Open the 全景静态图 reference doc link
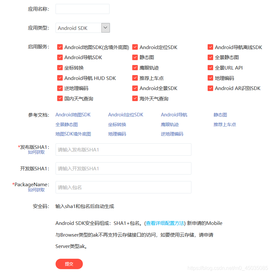This screenshot has width=271, height=274. point(67,124)
